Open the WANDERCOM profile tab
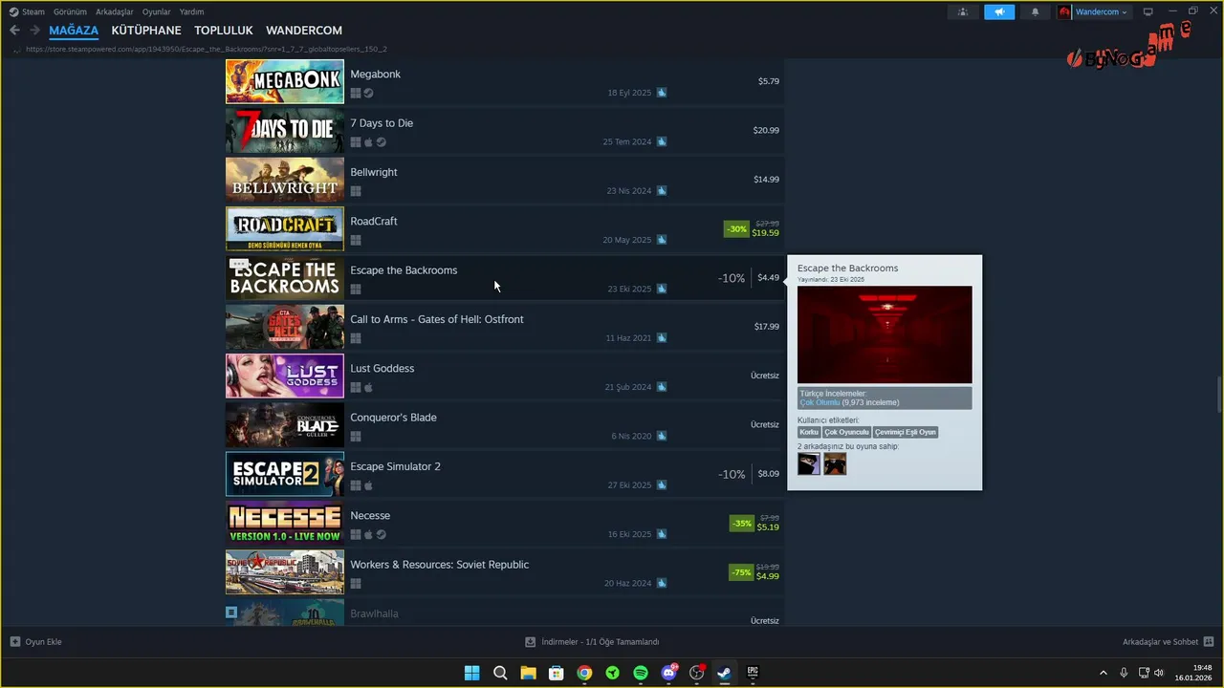1224x688 pixels. point(304,31)
